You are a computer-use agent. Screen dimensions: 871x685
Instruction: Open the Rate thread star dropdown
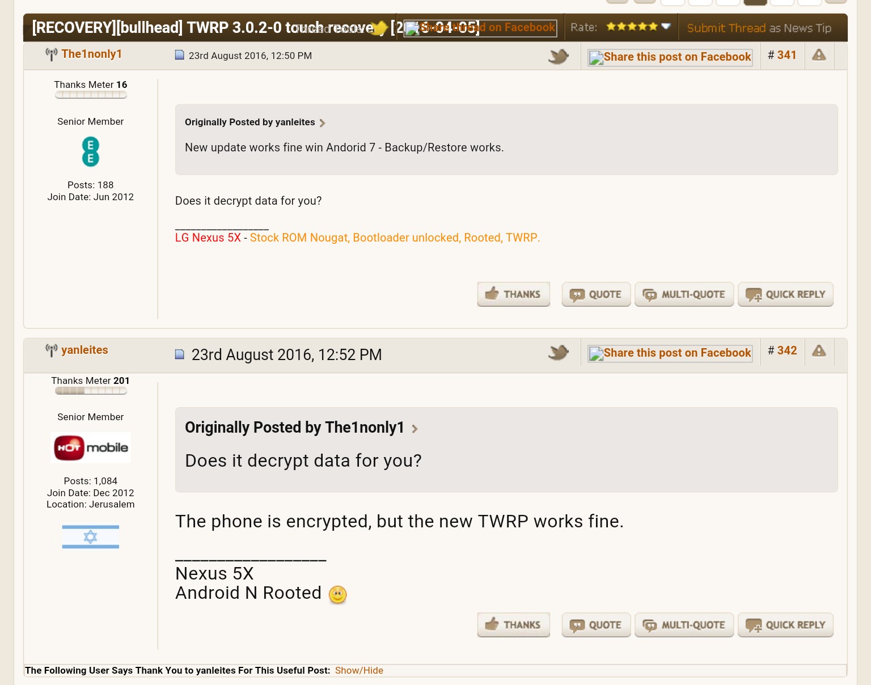coord(638,27)
